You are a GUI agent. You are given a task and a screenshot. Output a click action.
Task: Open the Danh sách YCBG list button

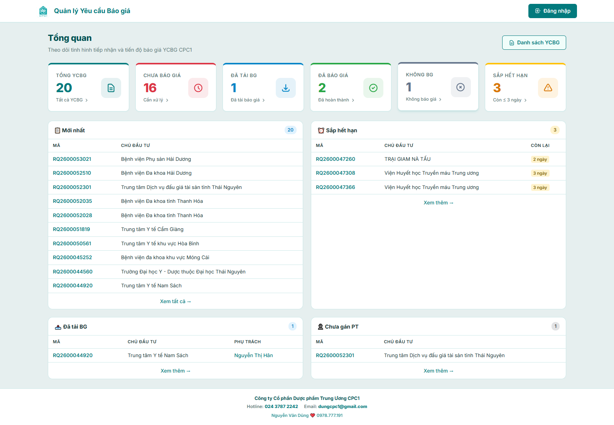[534, 42]
